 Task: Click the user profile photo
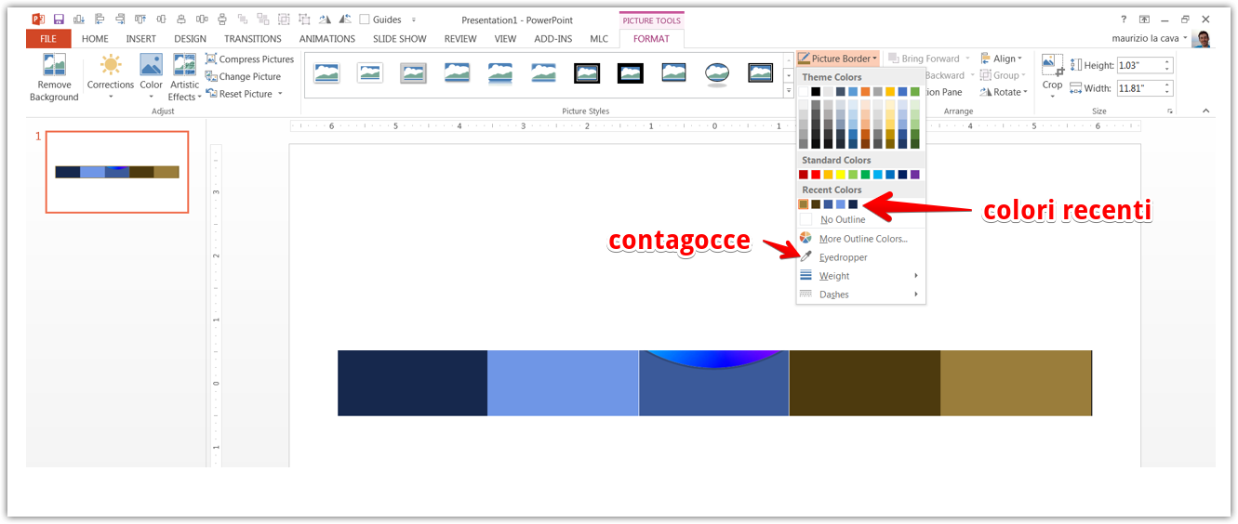pos(1202,38)
